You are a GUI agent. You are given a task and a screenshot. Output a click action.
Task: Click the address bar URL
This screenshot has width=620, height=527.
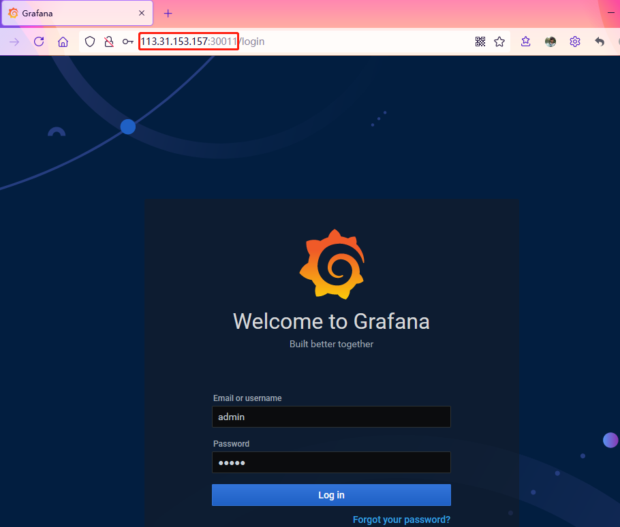307,42
